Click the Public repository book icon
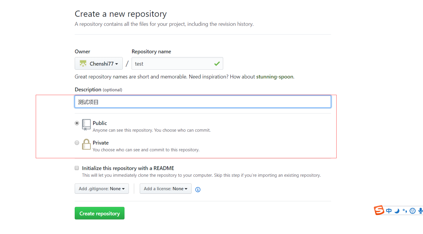 (86, 125)
